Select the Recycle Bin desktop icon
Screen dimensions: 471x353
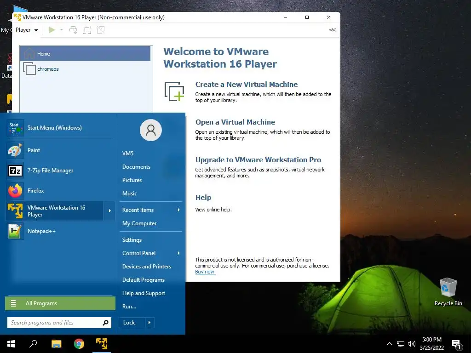(448, 291)
